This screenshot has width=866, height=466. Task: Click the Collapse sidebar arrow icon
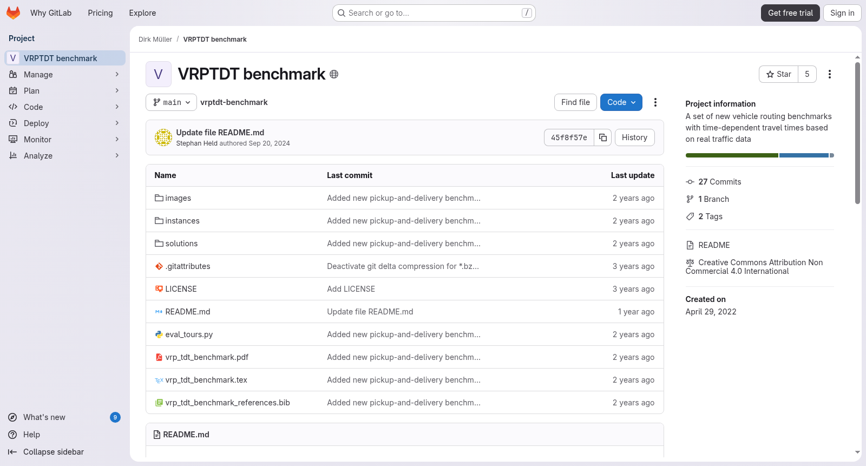pyautogui.click(x=12, y=452)
